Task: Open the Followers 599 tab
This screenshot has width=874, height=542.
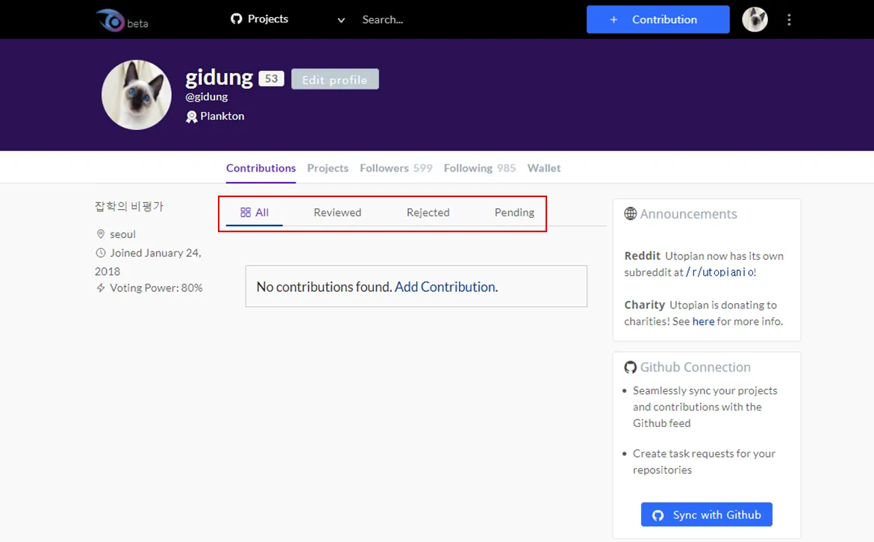Action: pos(396,168)
